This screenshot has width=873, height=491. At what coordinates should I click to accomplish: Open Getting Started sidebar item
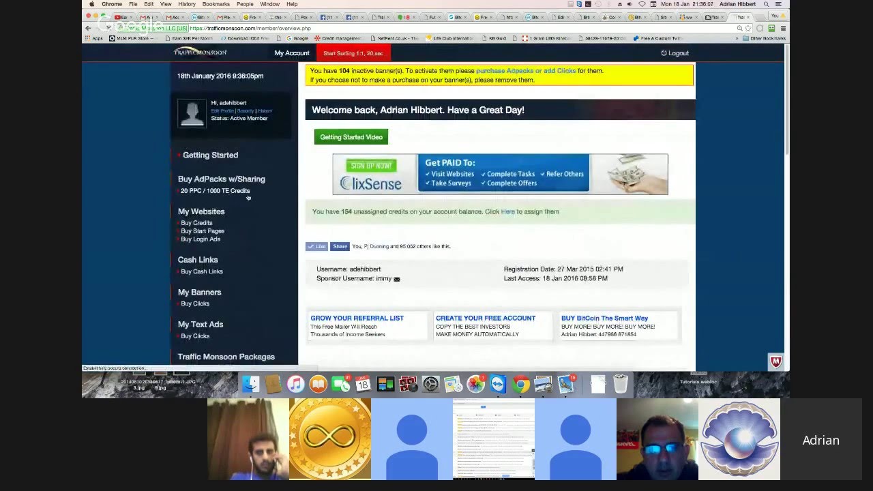coord(210,155)
